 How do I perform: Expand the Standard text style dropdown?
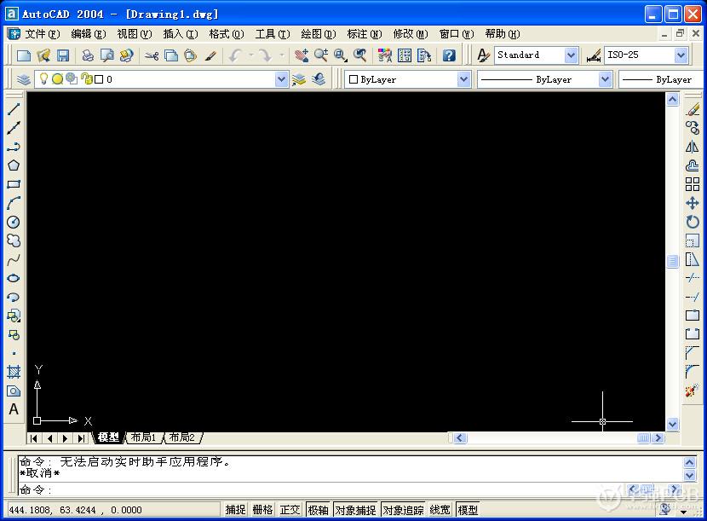click(571, 55)
